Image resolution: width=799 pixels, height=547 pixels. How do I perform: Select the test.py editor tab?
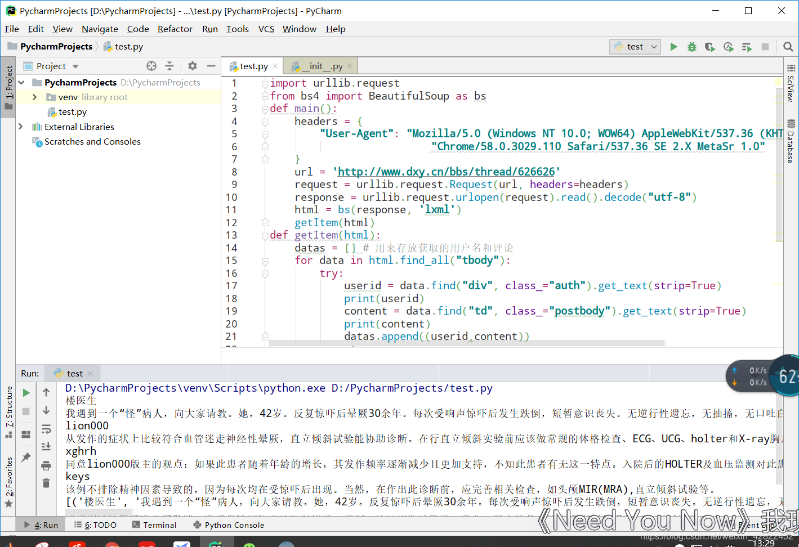253,66
